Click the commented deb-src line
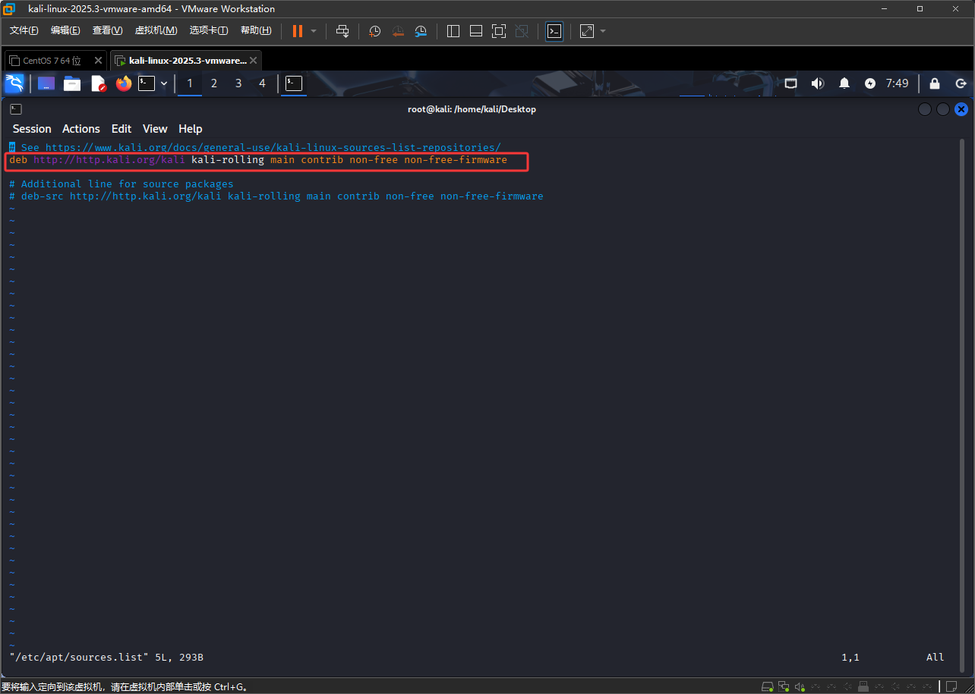This screenshot has height=694, width=975. (276, 196)
